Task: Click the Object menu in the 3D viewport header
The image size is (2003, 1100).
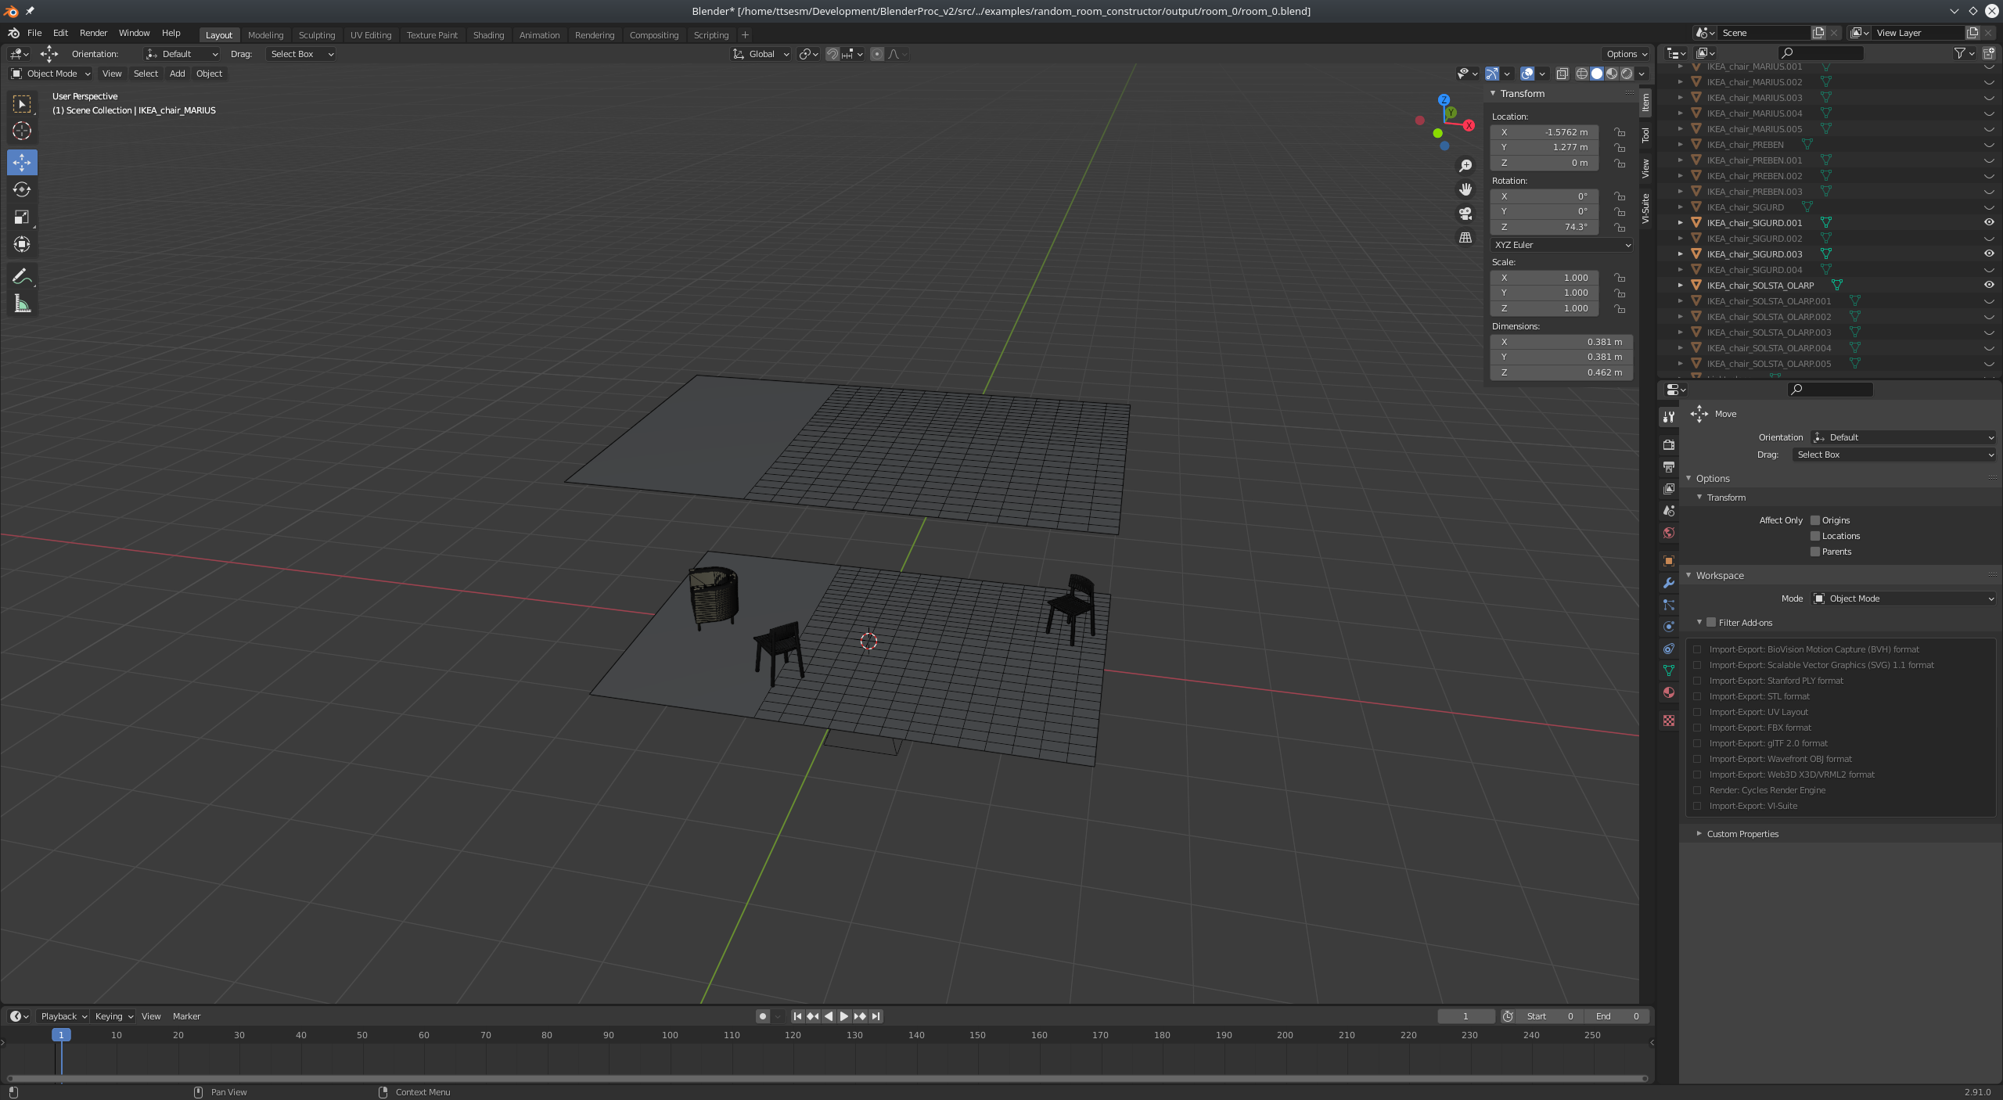Action: click(208, 74)
